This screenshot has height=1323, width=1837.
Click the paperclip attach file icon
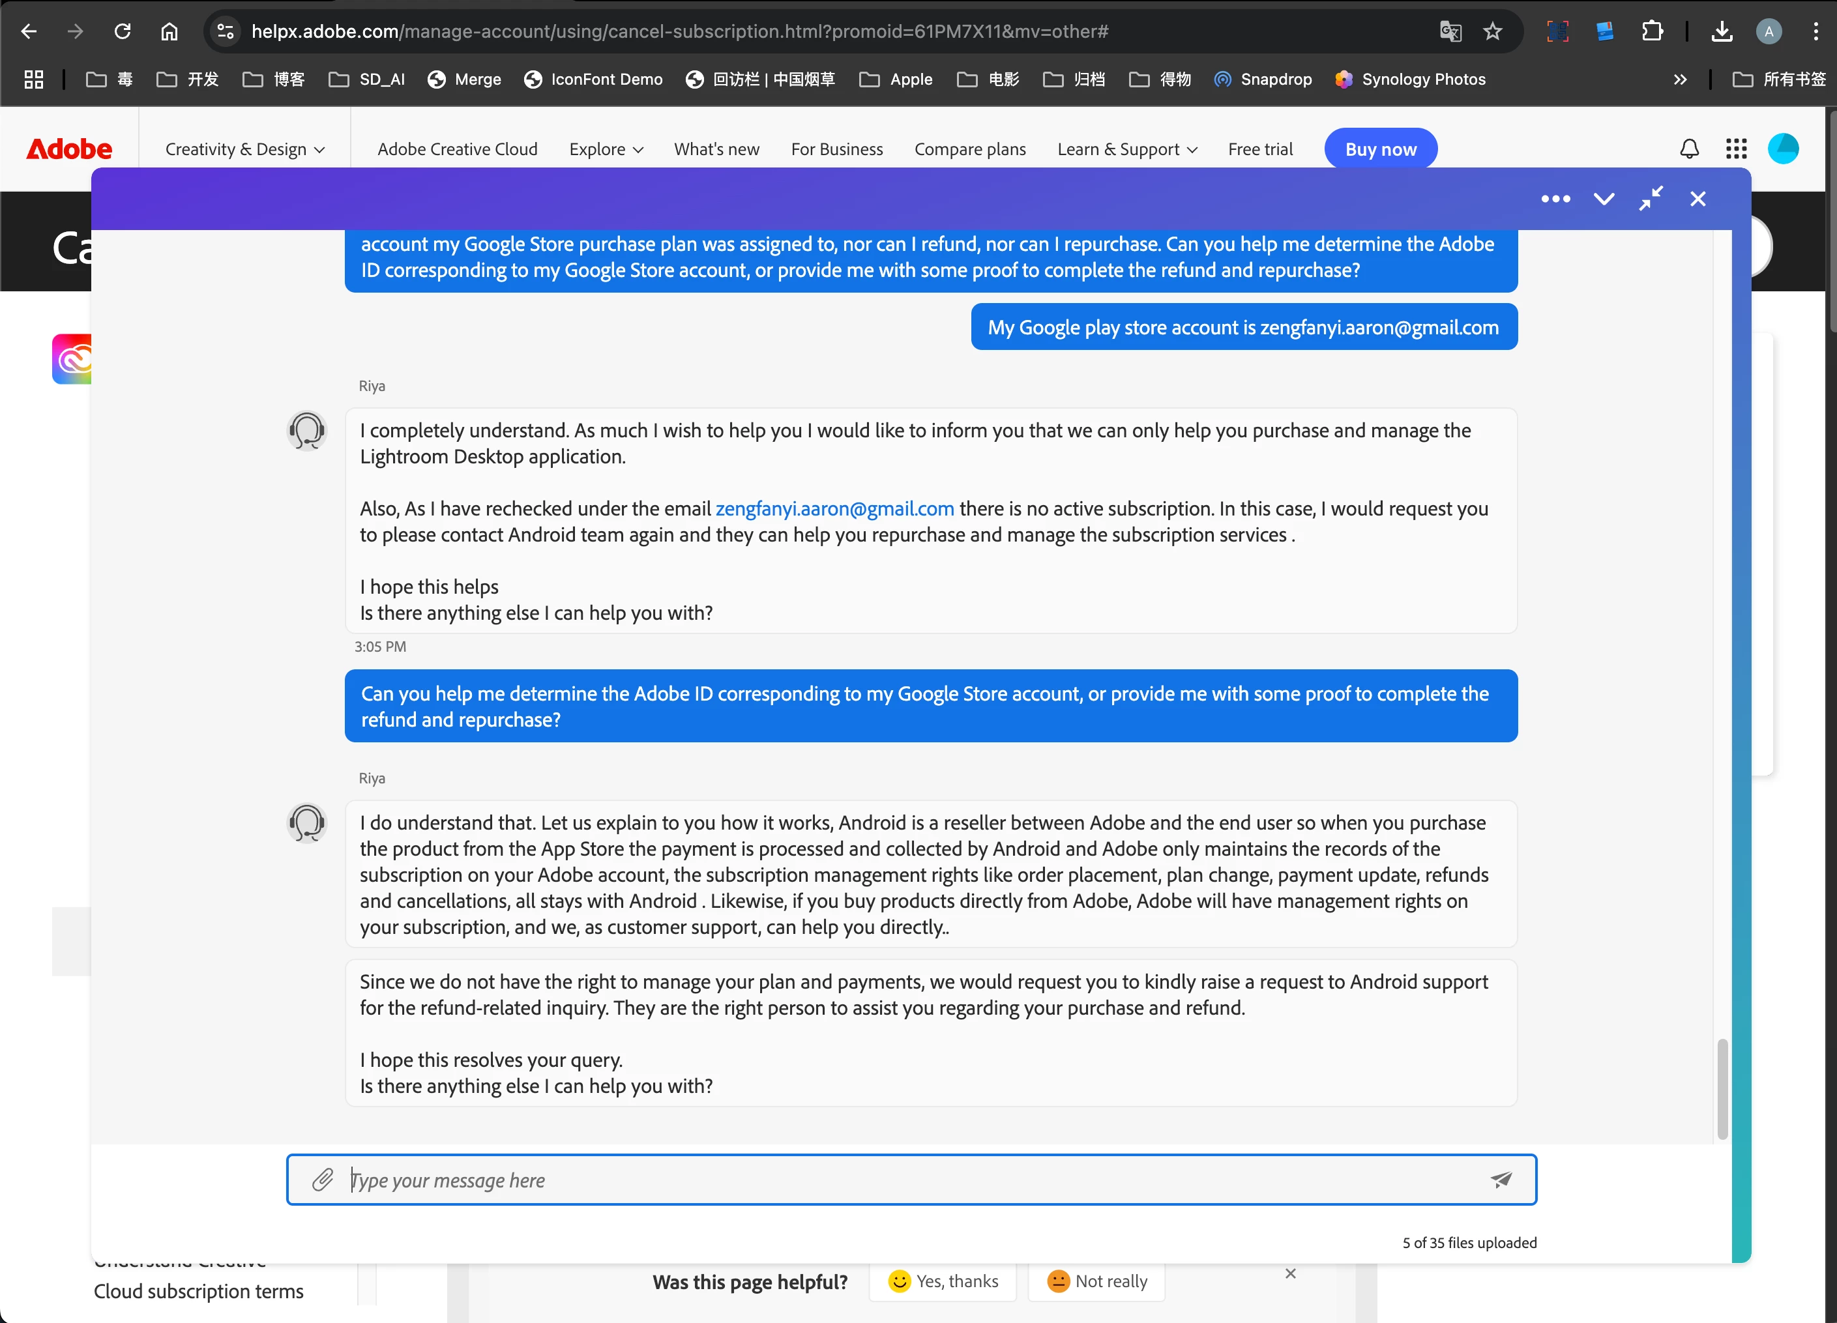(x=323, y=1180)
